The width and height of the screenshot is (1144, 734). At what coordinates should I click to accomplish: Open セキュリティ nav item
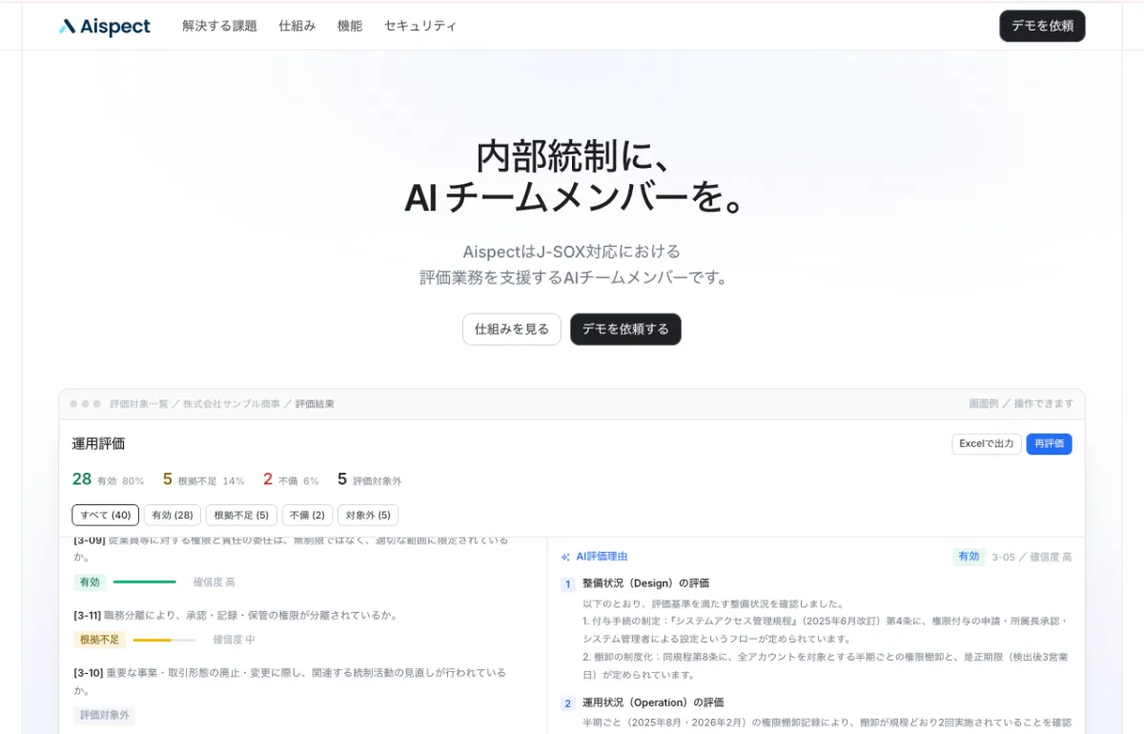[420, 26]
